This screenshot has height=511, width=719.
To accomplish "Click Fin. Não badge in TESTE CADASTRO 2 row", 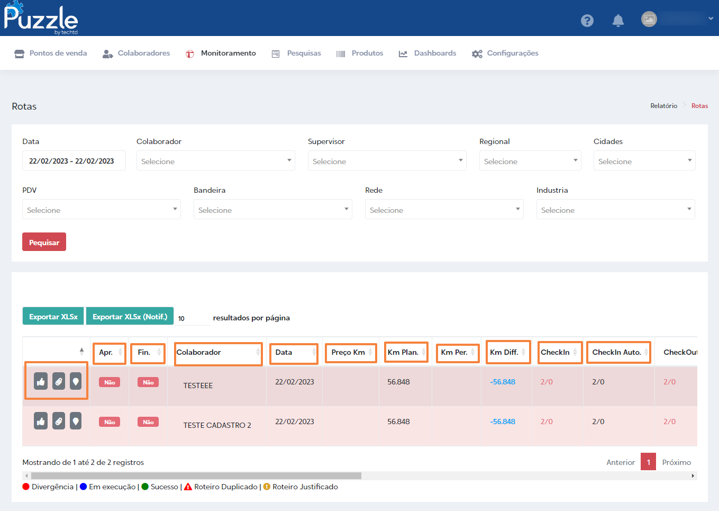I will [148, 422].
